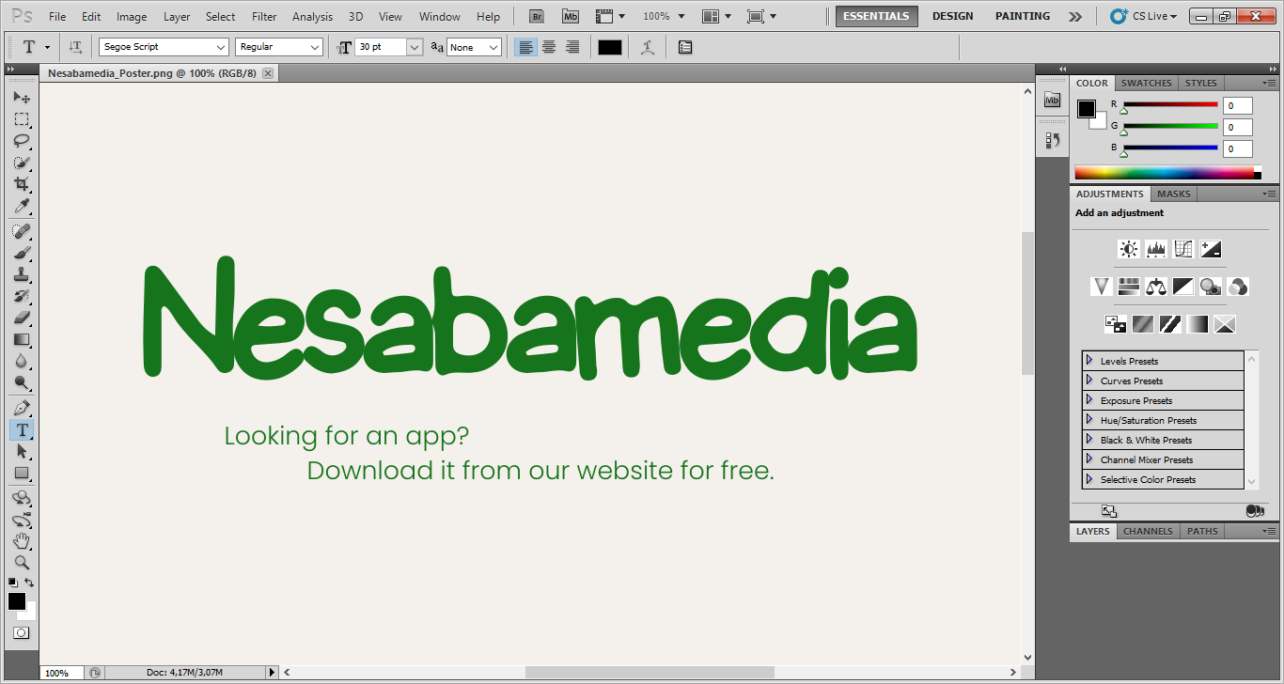Open the Create Warped Text option

coord(647,47)
